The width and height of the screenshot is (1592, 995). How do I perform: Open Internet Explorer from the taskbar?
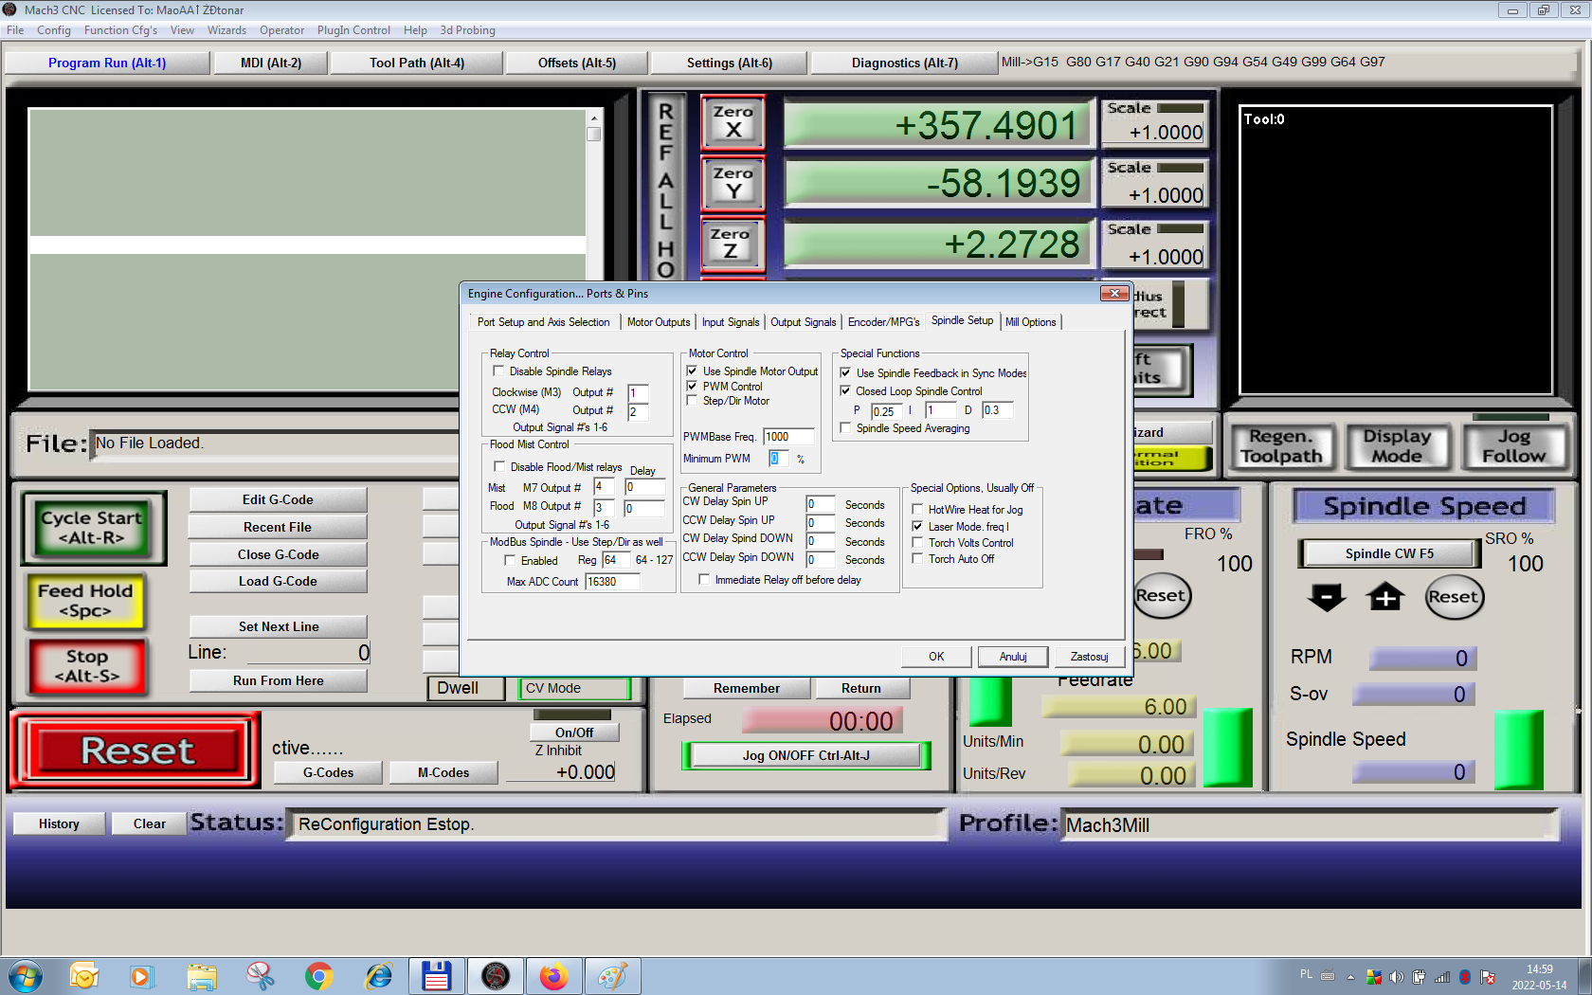coord(379,976)
